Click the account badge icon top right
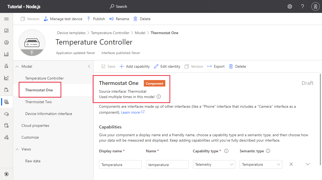This screenshot has height=180, width=322. point(315,6)
